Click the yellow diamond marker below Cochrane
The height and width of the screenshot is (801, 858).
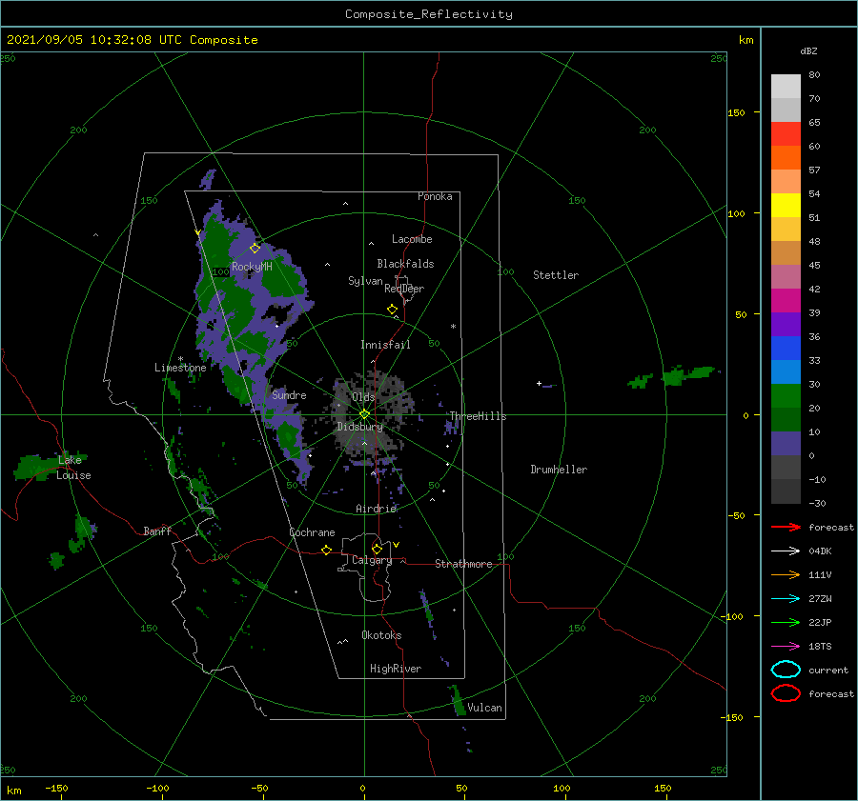pyautogui.click(x=327, y=551)
